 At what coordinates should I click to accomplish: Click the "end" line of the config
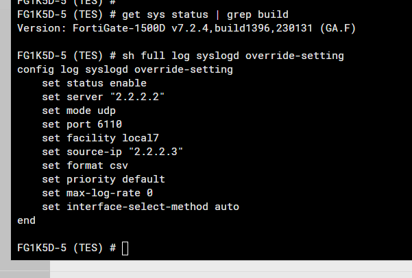[26, 220]
